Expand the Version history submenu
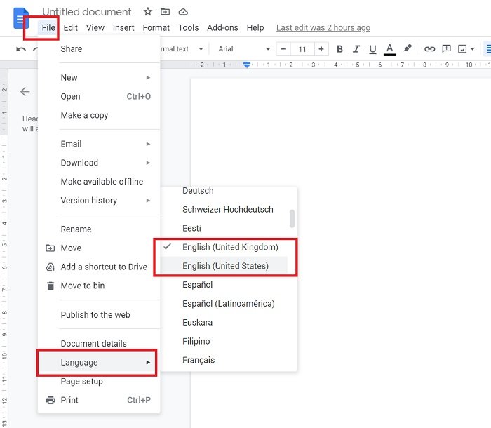The width and height of the screenshot is (491, 428). pyautogui.click(x=99, y=200)
